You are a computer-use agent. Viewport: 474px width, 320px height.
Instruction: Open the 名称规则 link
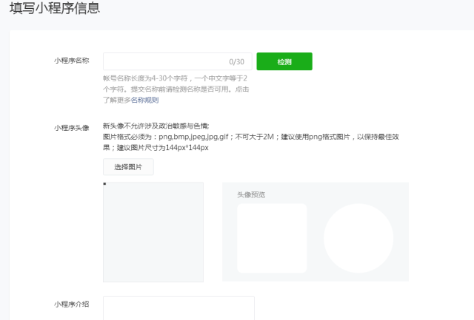click(145, 100)
